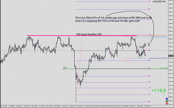Click the 10 Sep 13:00 time axis label
This screenshot has height=108, width=174.
147,106
